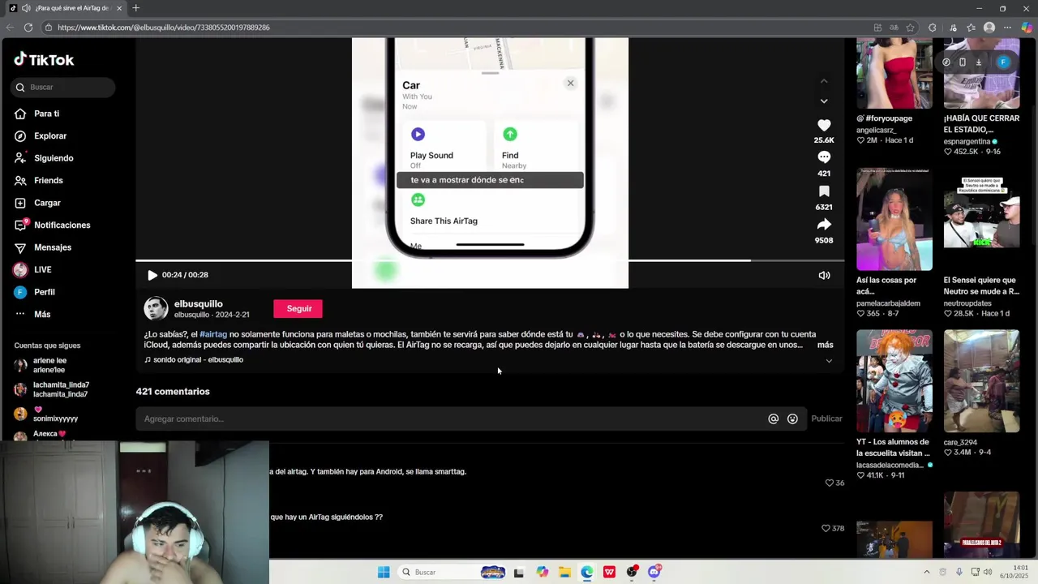Open 'YT - Los alumnos de la escuelita' video
This screenshot has height=584, width=1038.
894,381
